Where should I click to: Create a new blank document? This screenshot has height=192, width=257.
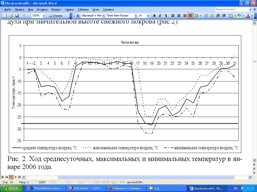point(5,15)
